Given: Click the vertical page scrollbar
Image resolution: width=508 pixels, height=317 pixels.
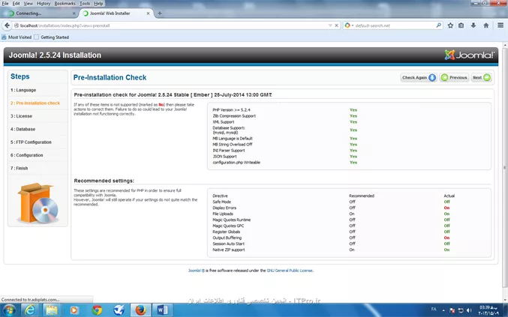Looking at the screenshot, I should point(504,168).
